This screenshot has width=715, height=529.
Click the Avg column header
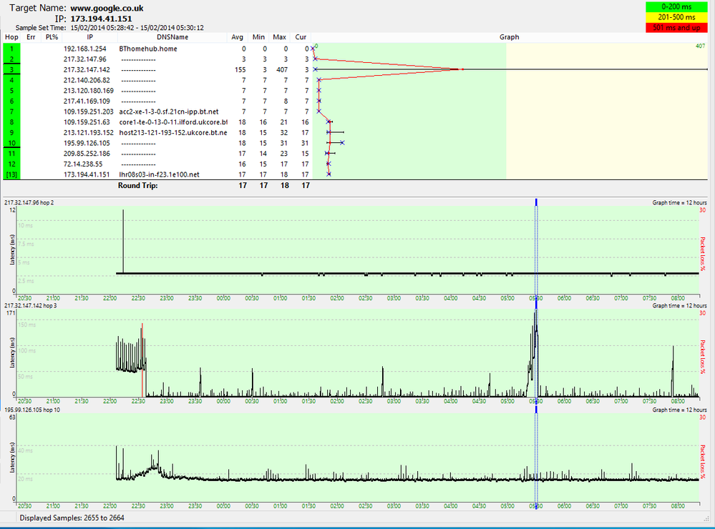pyautogui.click(x=237, y=37)
